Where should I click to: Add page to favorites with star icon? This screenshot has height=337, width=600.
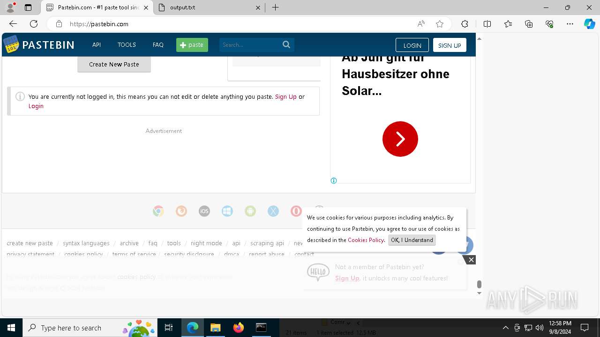tap(440, 24)
